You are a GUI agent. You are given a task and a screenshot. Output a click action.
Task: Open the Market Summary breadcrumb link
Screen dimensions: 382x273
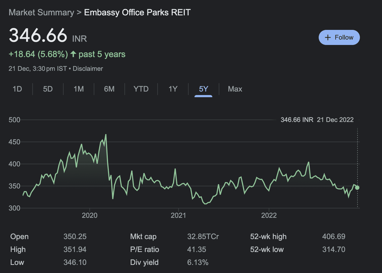(x=41, y=12)
